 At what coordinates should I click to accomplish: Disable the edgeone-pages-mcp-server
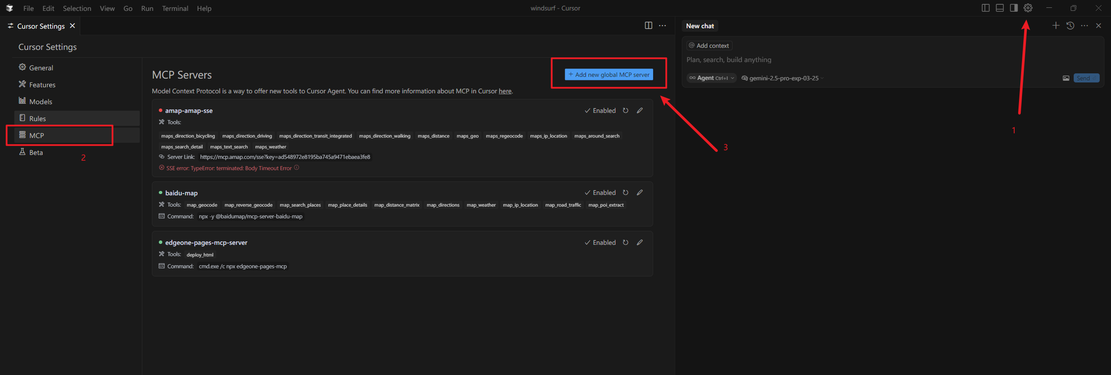tap(600, 243)
